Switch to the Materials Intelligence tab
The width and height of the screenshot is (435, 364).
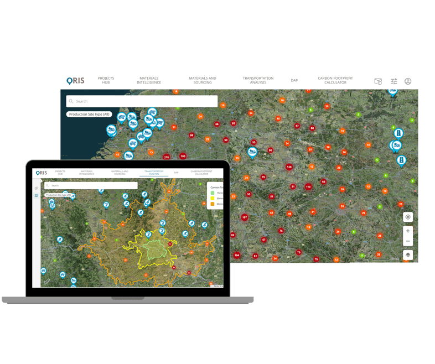[149, 80]
